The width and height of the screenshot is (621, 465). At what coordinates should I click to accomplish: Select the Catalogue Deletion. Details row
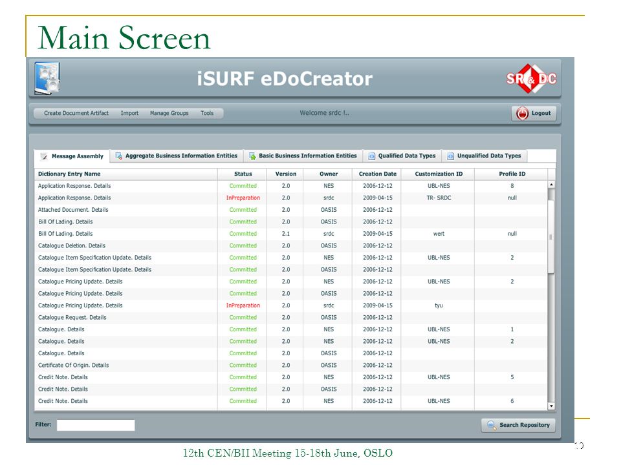(291, 246)
